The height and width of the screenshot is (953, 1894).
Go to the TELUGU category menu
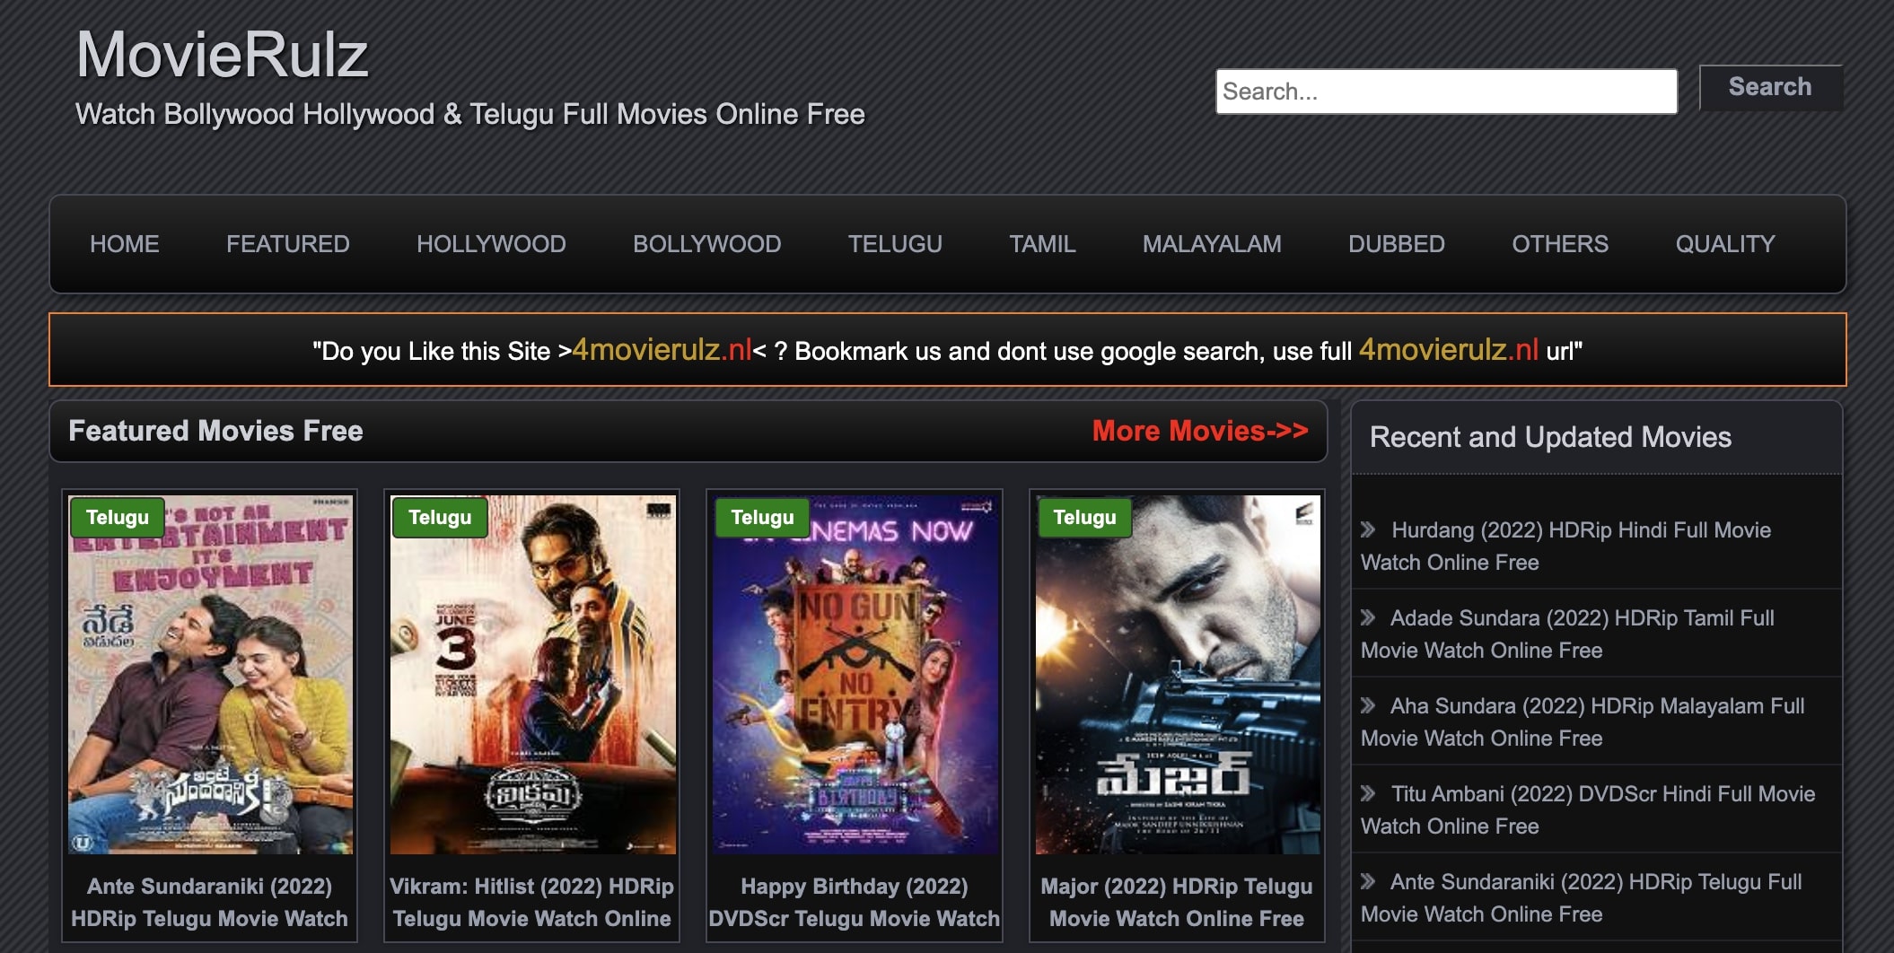[895, 244]
